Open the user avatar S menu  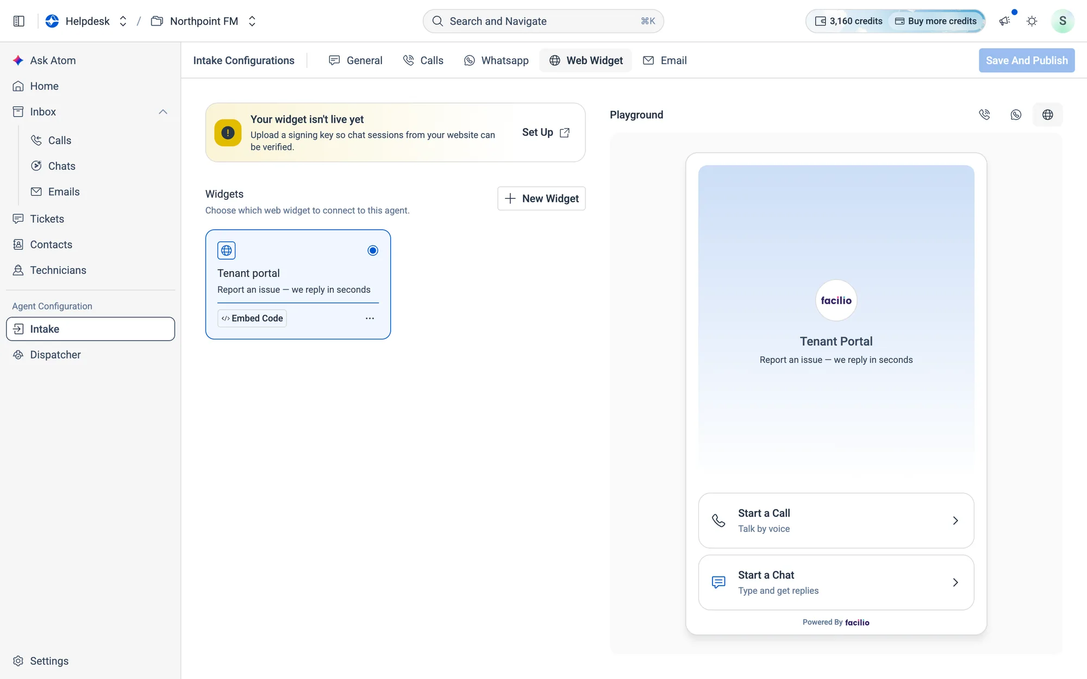[1063, 21]
